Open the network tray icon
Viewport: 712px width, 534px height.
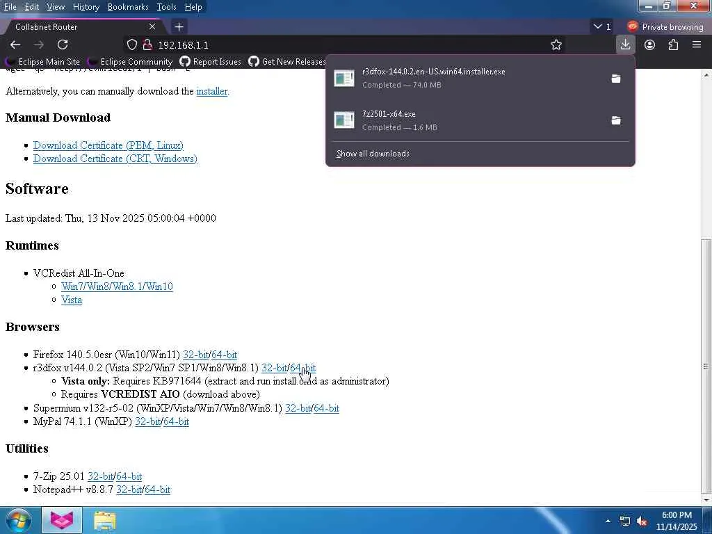(x=625, y=521)
